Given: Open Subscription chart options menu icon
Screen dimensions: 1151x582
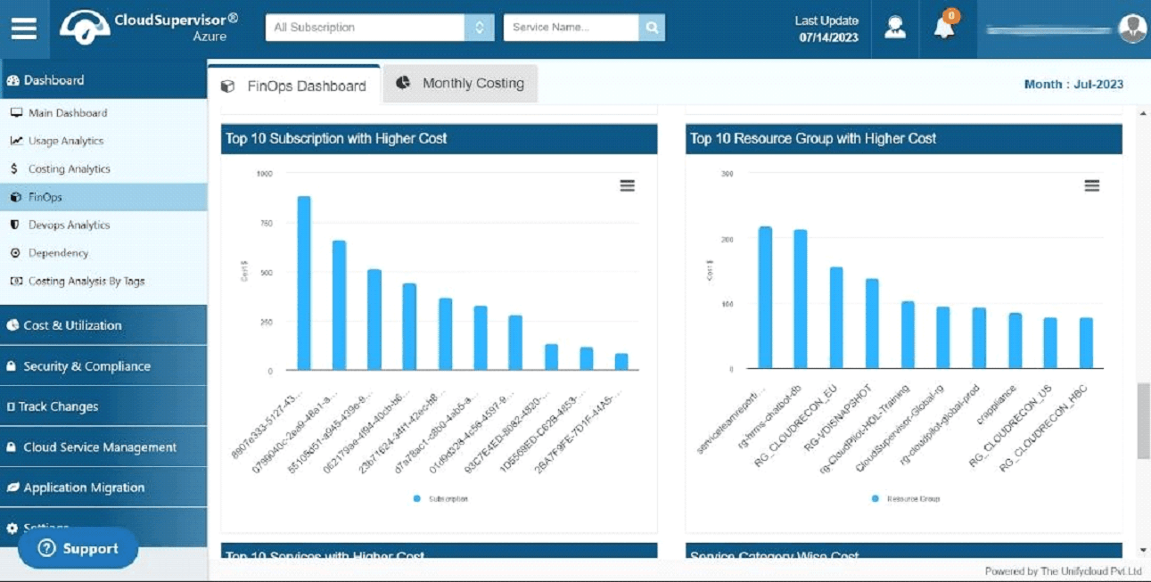Looking at the screenshot, I should point(628,185).
